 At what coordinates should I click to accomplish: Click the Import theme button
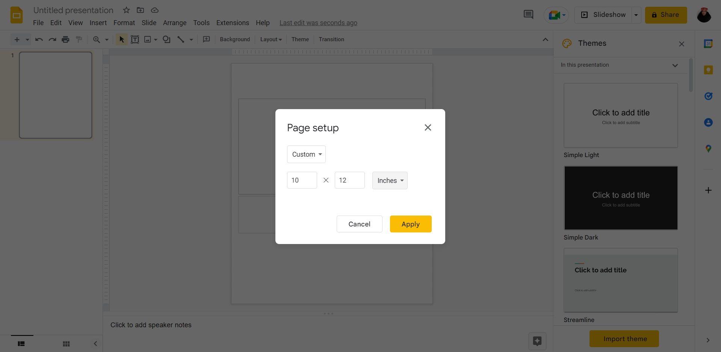coord(624,339)
